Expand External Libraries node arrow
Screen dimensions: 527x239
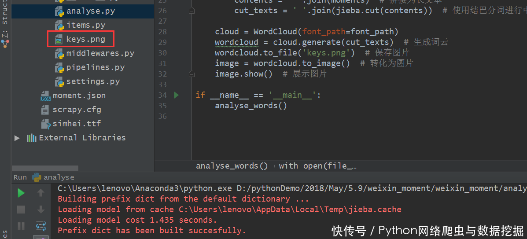pos(17,138)
